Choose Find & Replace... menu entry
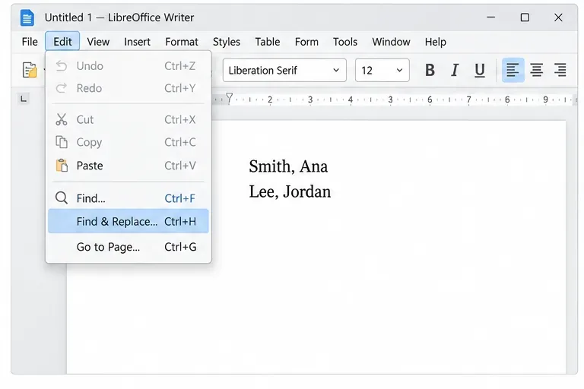The width and height of the screenshot is (584, 389). pyautogui.click(x=128, y=221)
